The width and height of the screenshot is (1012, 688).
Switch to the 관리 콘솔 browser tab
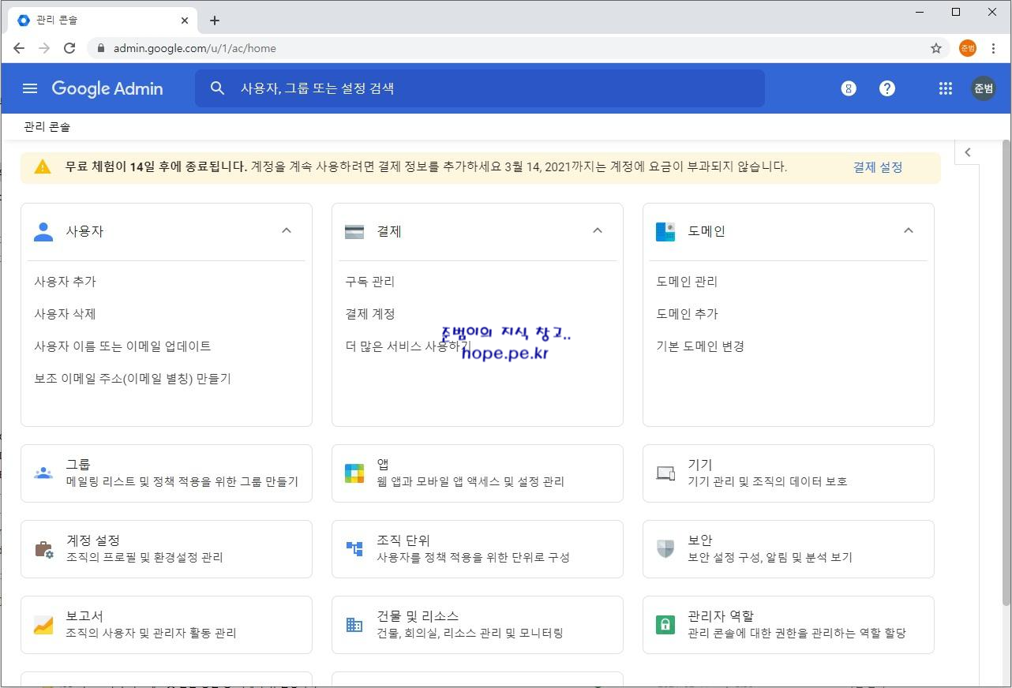coord(103,21)
